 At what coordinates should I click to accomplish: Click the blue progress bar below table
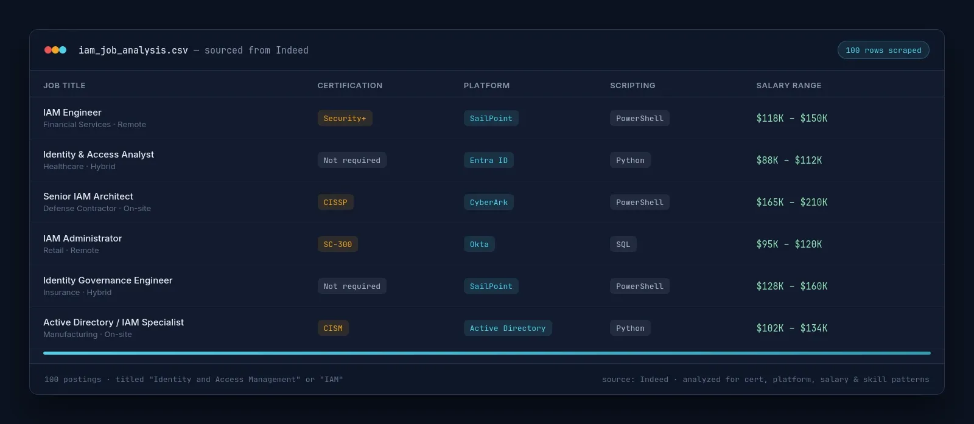[487, 353]
